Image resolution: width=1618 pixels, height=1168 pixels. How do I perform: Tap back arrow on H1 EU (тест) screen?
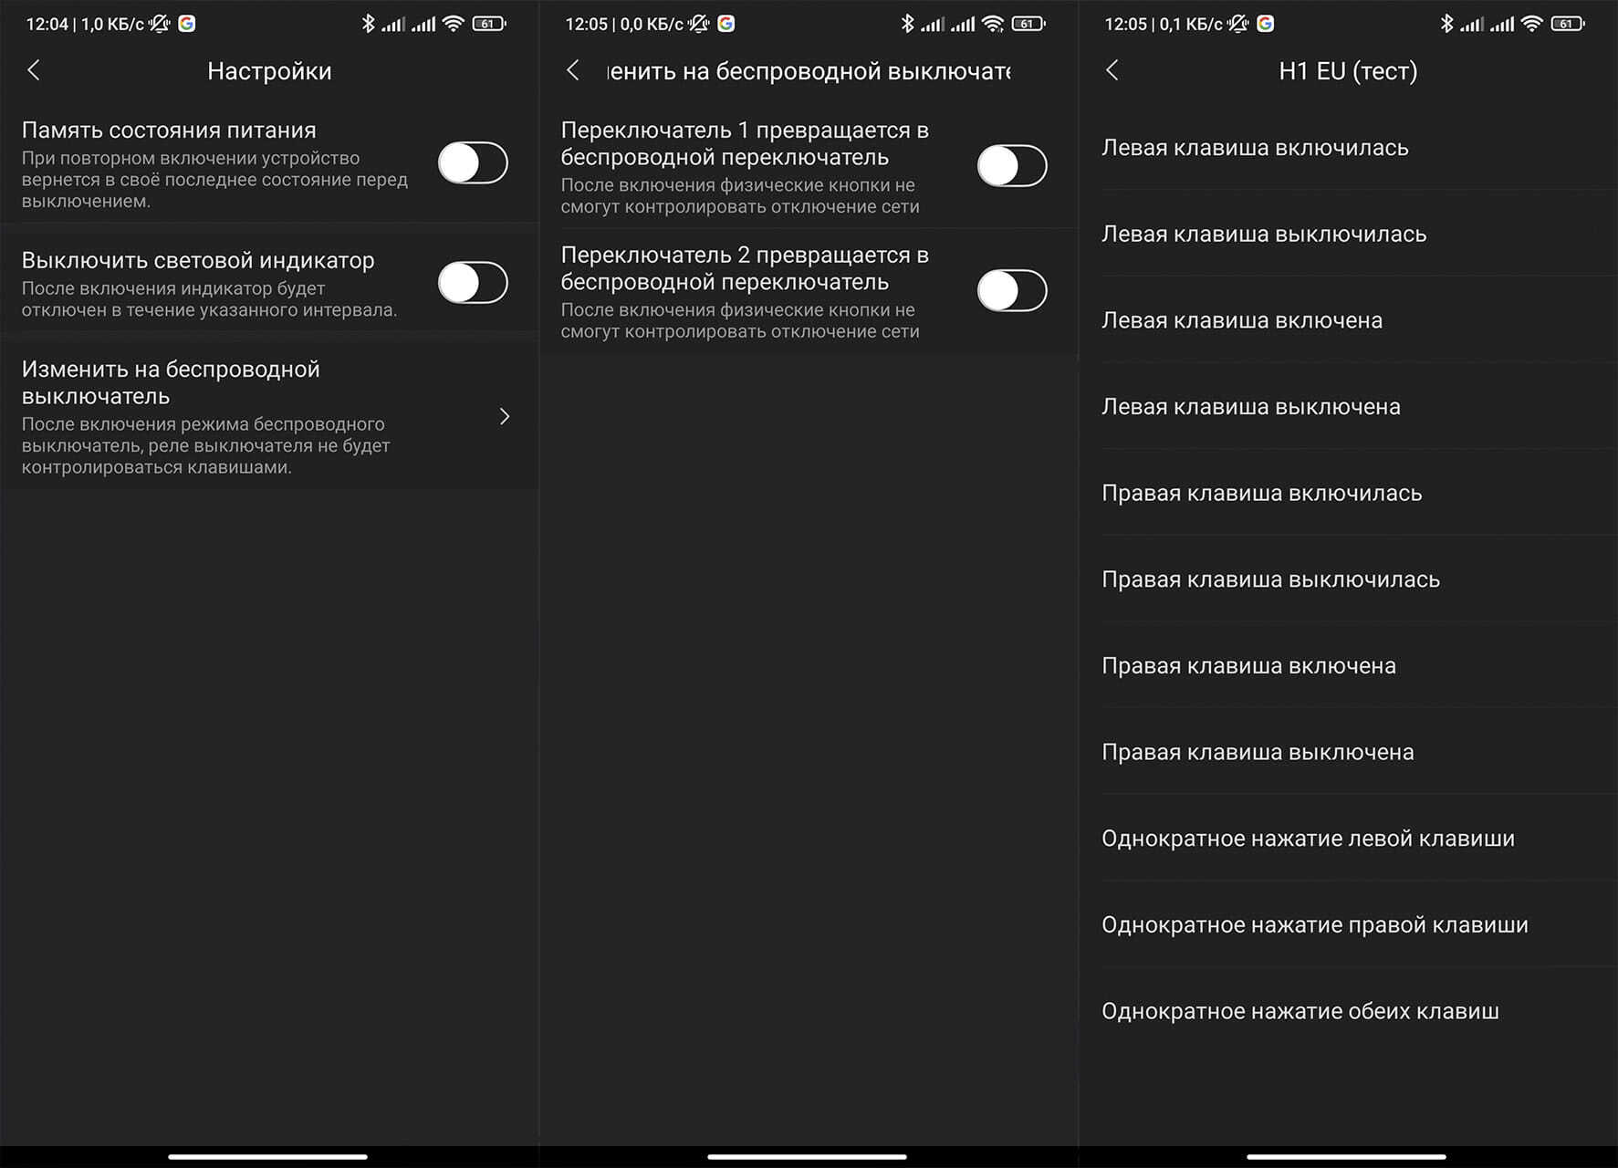[x=1112, y=70]
